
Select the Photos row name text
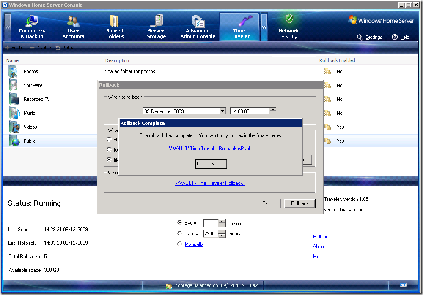pyautogui.click(x=31, y=71)
